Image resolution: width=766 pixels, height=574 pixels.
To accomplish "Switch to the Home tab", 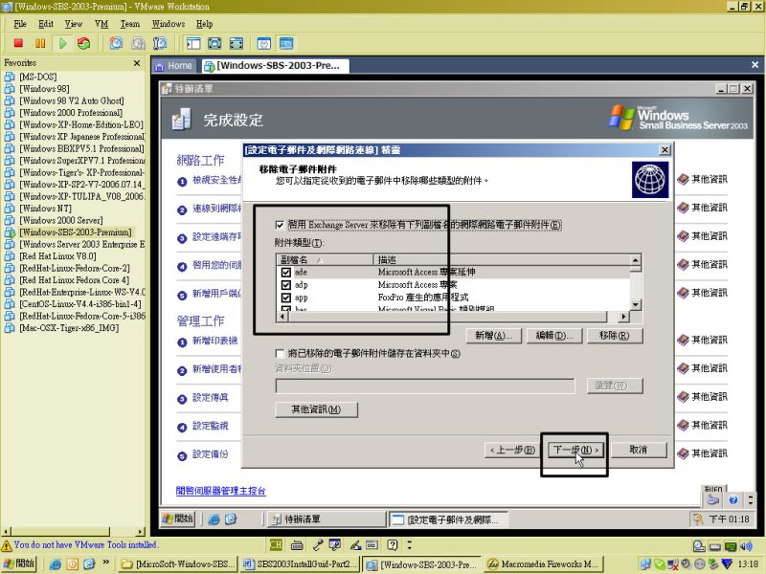I will 174,65.
